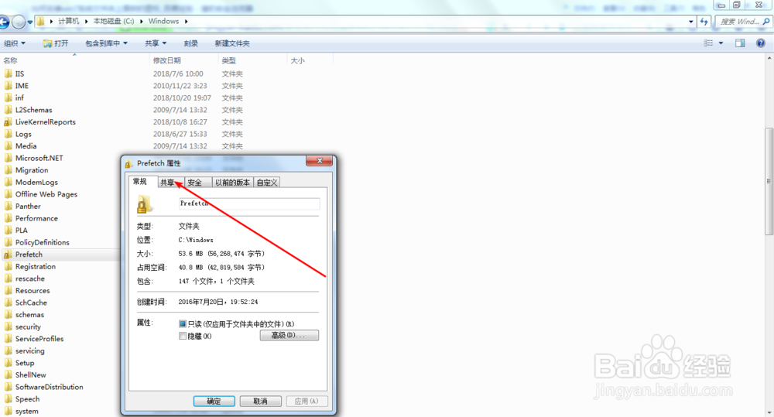Expand the arrow after Windows breadcrumb
Viewport: 774px width, 417px height.
(x=186, y=21)
